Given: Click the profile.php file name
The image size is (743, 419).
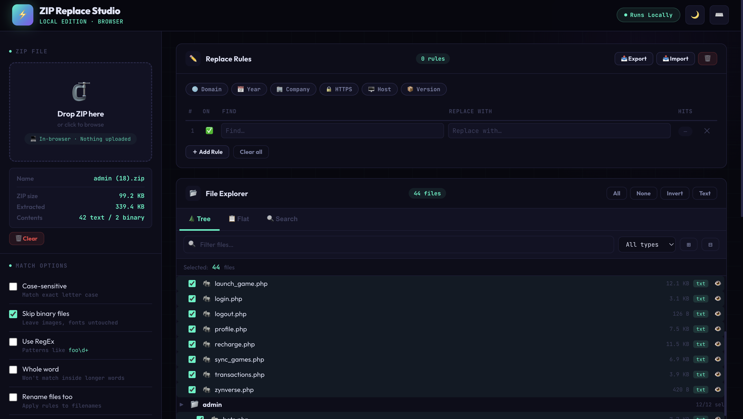Looking at the screenshot, I should pos(231,329).
